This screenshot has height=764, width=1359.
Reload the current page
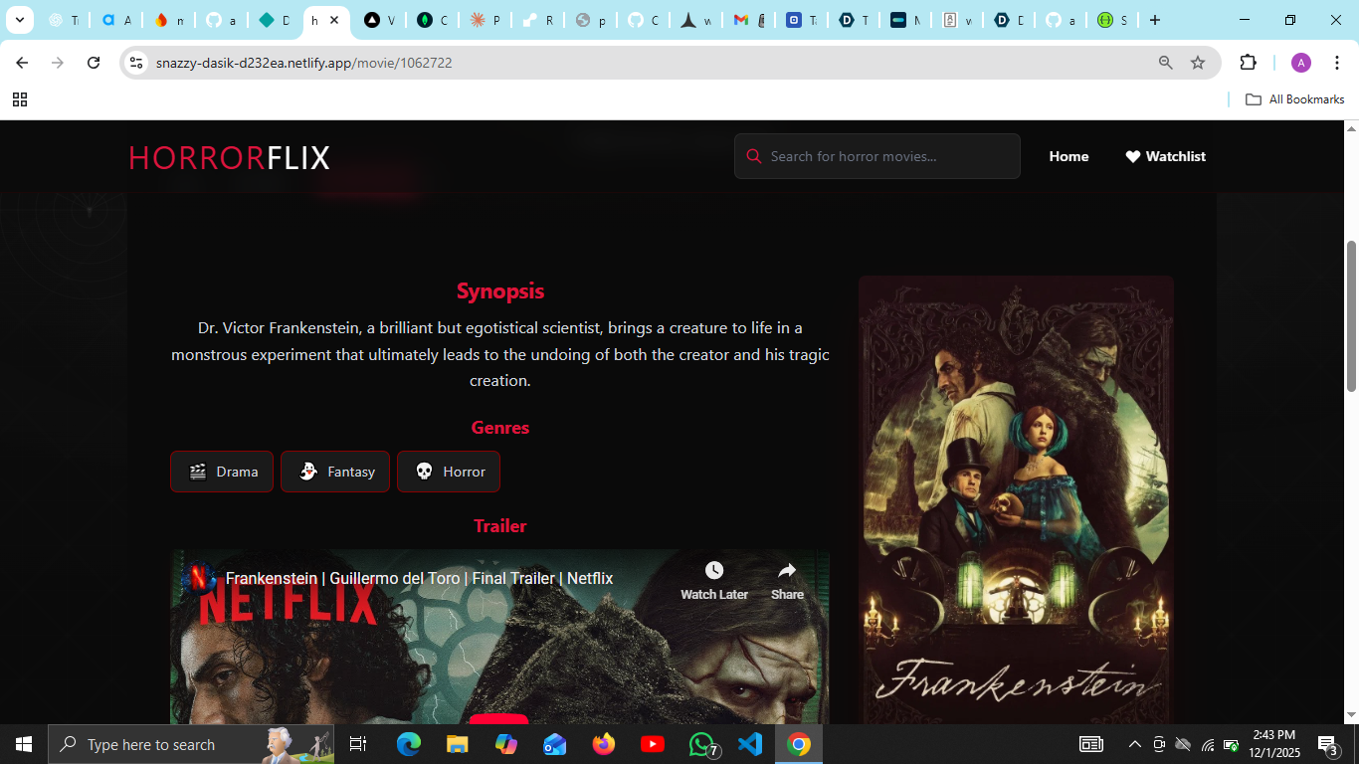[x=94, y=63]
